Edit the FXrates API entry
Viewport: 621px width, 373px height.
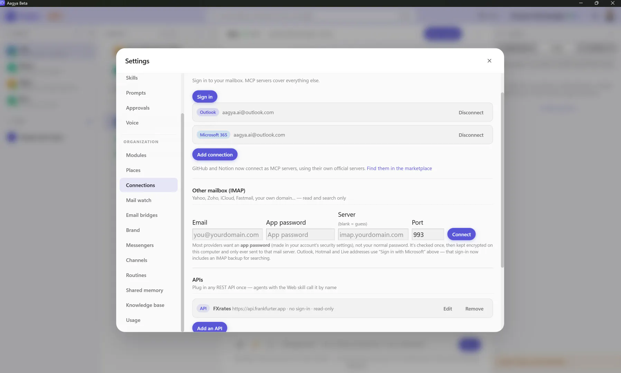point(448,309)
